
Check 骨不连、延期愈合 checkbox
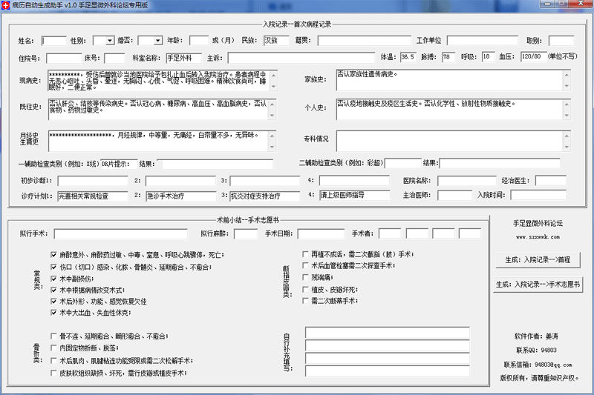[x=53, y=336]
